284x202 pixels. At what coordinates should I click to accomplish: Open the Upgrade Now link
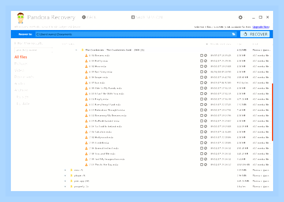tap(261, 27)
